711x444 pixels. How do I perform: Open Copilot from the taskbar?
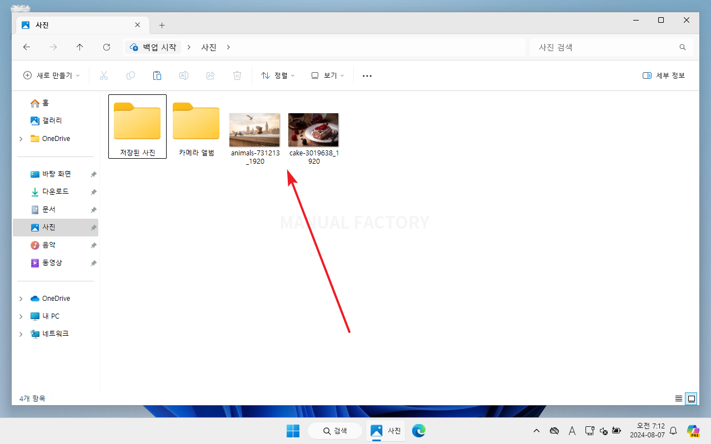click(693, 431)
